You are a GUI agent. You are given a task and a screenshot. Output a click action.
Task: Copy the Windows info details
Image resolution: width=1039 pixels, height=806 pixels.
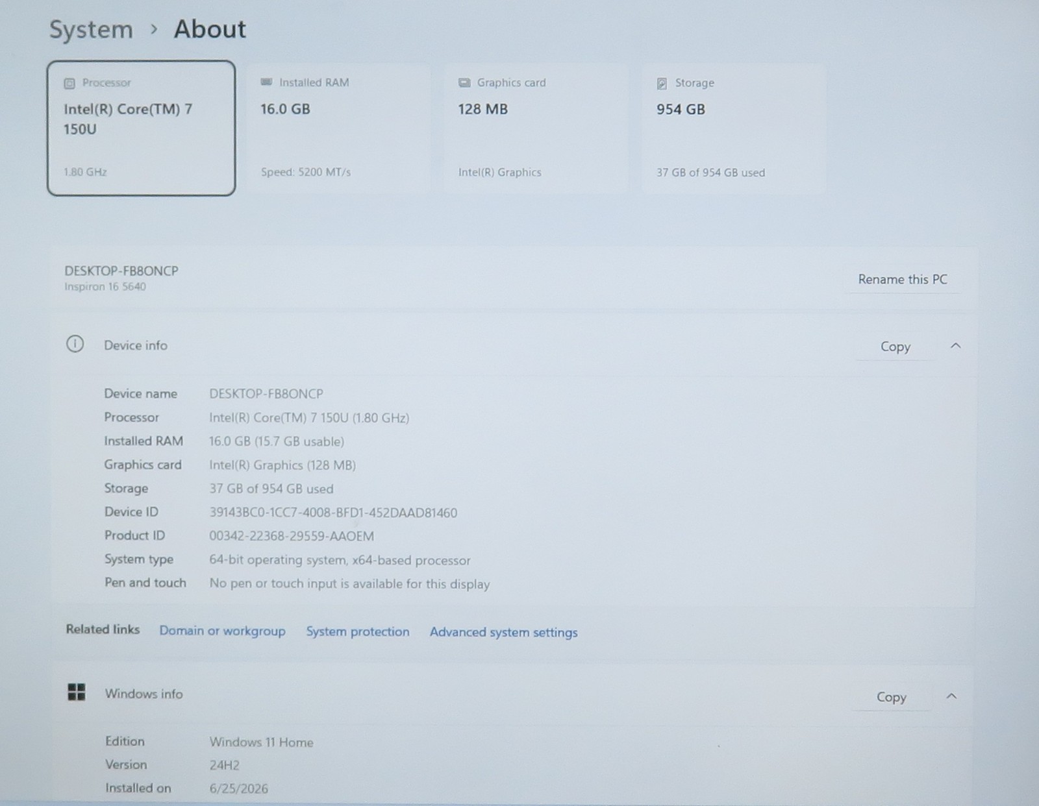[891, 697]
